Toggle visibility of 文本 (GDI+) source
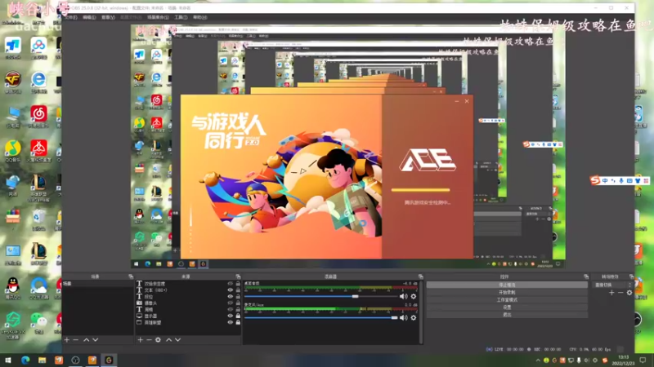This screenshot has height=367, width=654. [230, 290]
